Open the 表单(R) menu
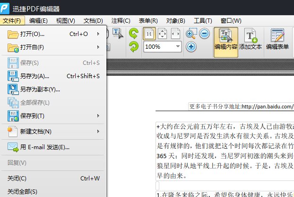Viewport: 294px width, 197px height. click(148, 20)
